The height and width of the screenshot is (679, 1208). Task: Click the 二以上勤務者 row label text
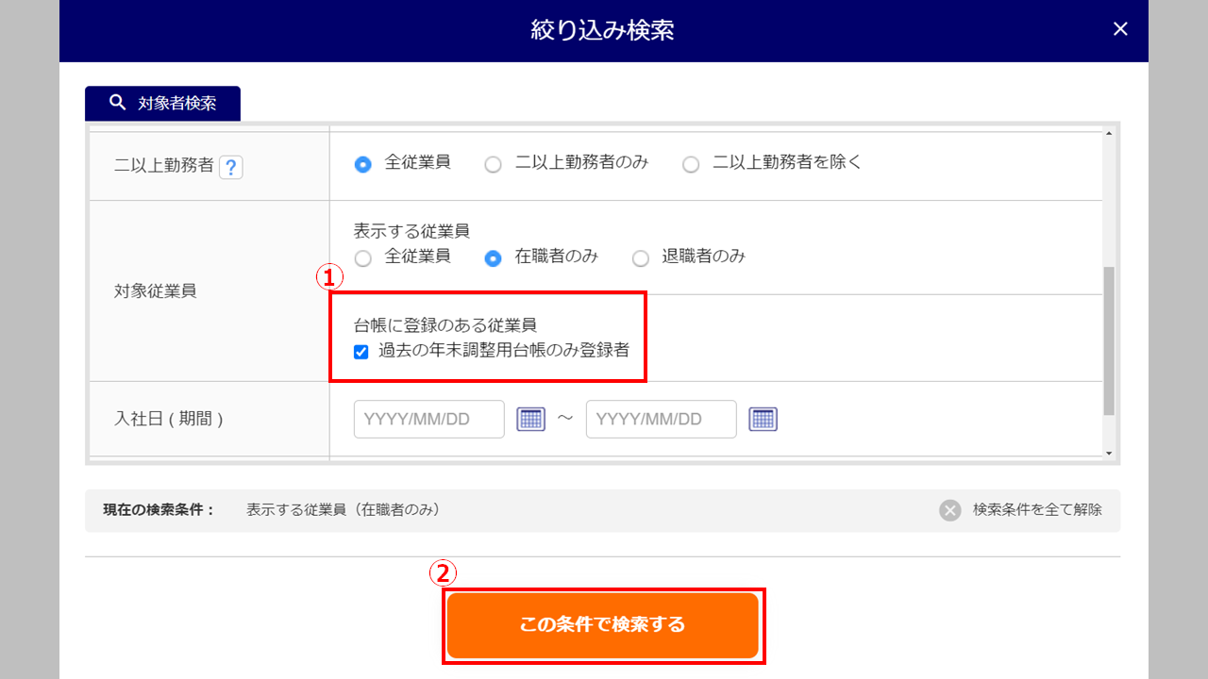(163, 167)
